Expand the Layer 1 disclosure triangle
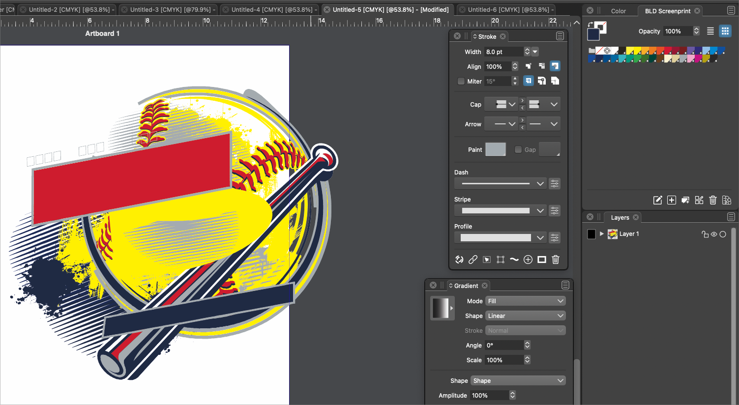Viewport: 739px width, 405px height. coord(601,234)
